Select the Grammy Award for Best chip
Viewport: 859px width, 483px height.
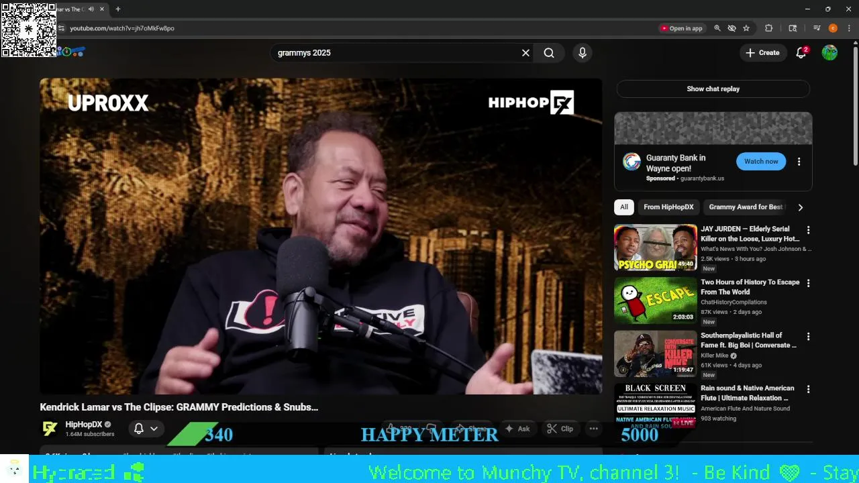point(745,207)
